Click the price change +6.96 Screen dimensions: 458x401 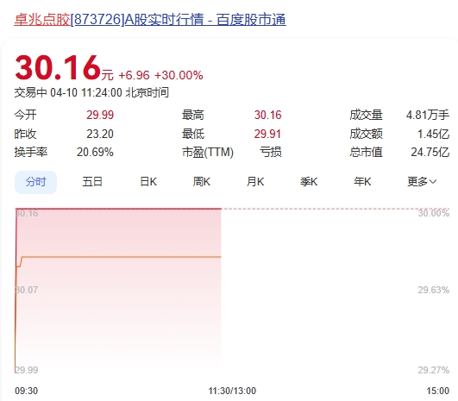(134, 75)
